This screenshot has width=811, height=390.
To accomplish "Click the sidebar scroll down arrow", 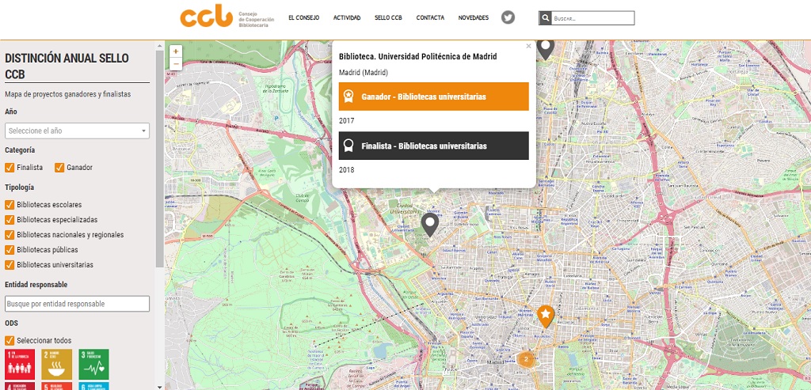I will tap(159, 386).
